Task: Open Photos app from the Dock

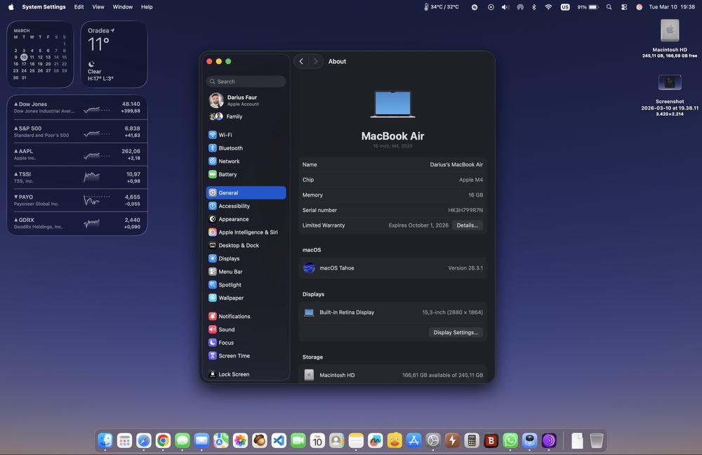Action: point(240,441)
